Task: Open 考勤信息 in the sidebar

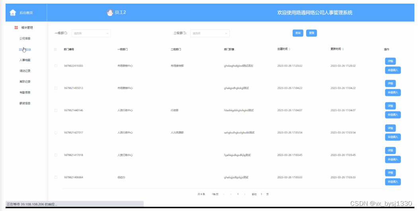Action: (x=25, y=92)
